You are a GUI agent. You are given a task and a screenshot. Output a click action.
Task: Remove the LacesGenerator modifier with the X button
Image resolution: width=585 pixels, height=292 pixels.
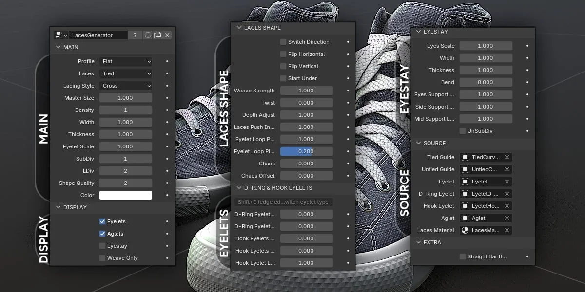pyautogui.click(x=167, y=35)
